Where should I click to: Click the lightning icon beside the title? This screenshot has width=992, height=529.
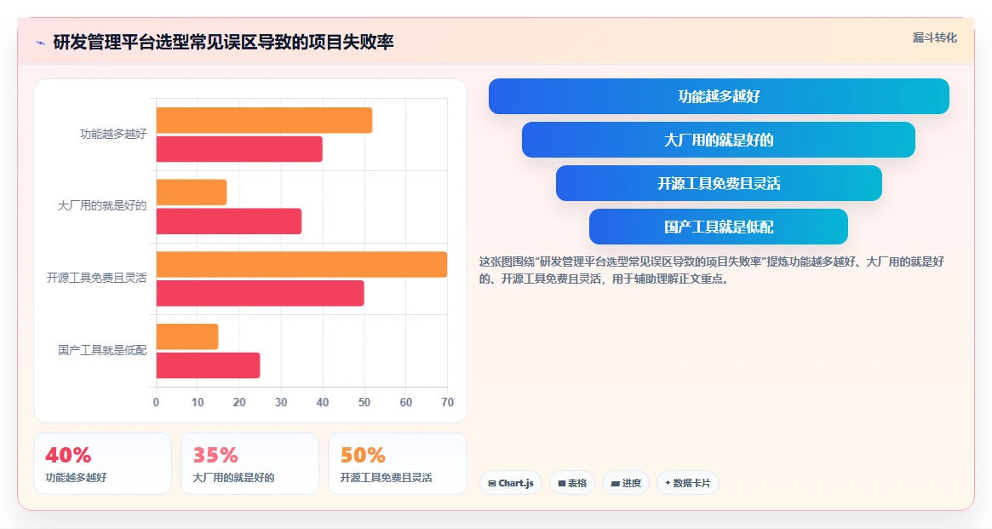pos(41,43)
